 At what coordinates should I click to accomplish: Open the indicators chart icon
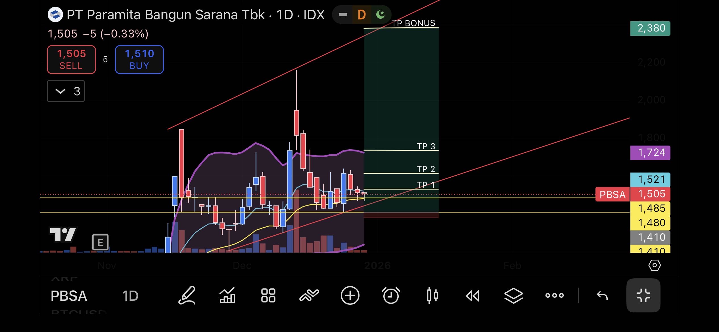coord(227,295)
